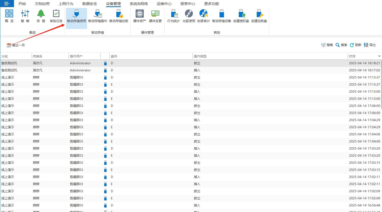Toggle sort arrow on 时间 column
382x212 pixels.
(x=379, y=56)
